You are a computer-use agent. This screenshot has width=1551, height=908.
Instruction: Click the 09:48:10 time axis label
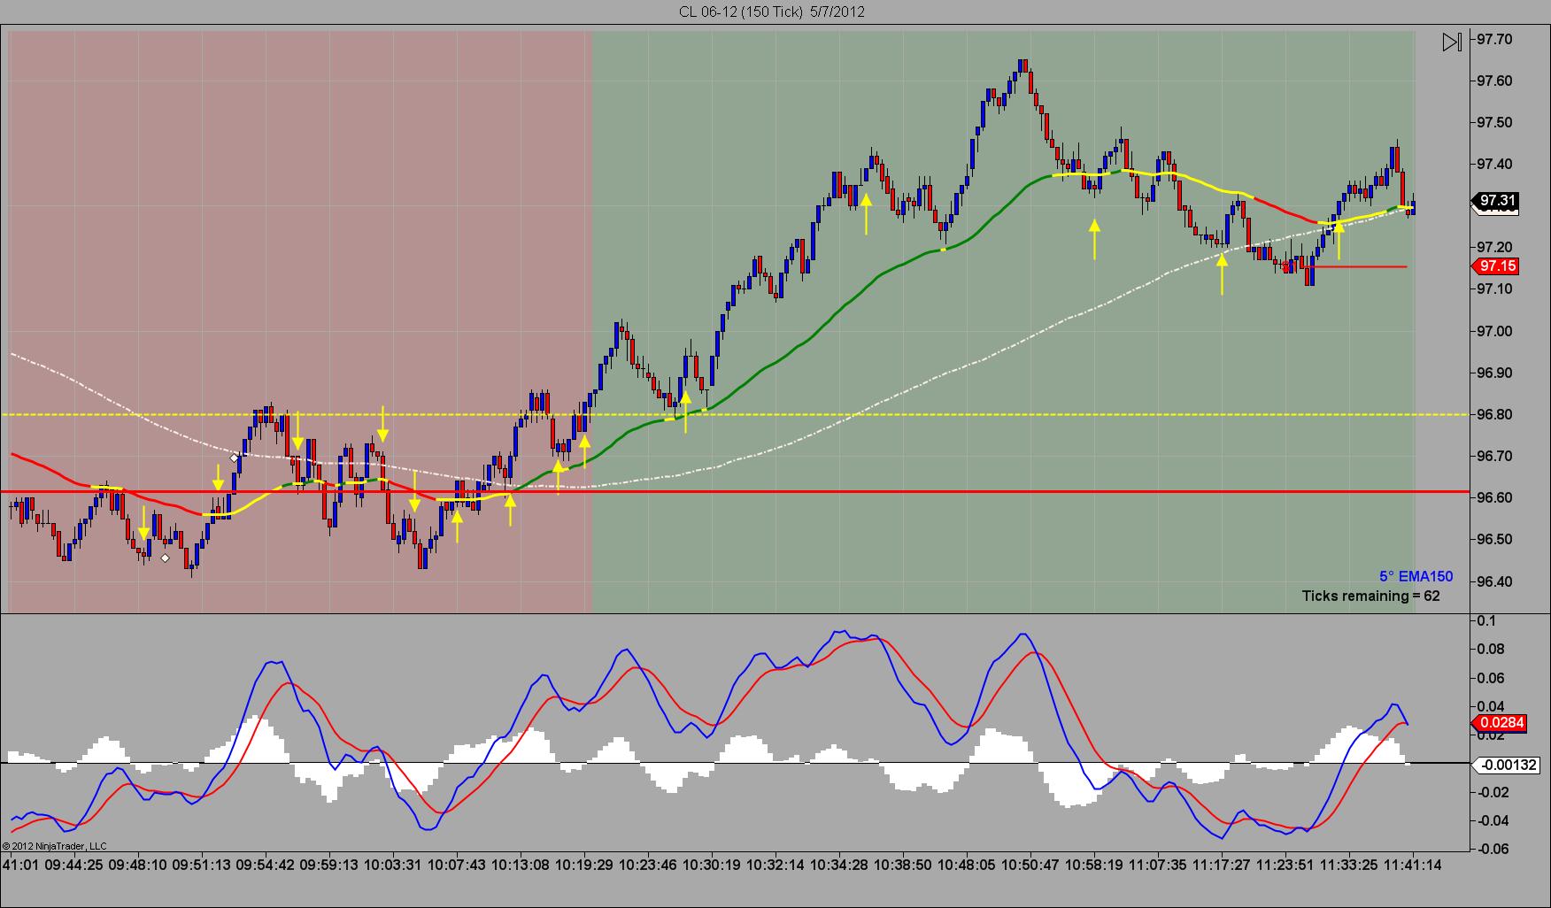click(138, 864)
